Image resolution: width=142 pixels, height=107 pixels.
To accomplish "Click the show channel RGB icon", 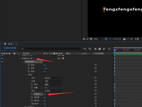I will point(131,39).
